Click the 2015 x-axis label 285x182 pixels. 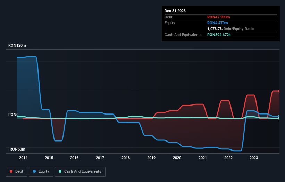pyautogui.click(x=49, y=158)
